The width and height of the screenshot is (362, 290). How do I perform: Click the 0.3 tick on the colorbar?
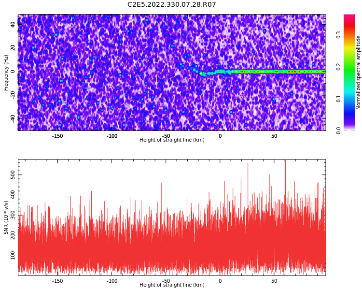338,35
